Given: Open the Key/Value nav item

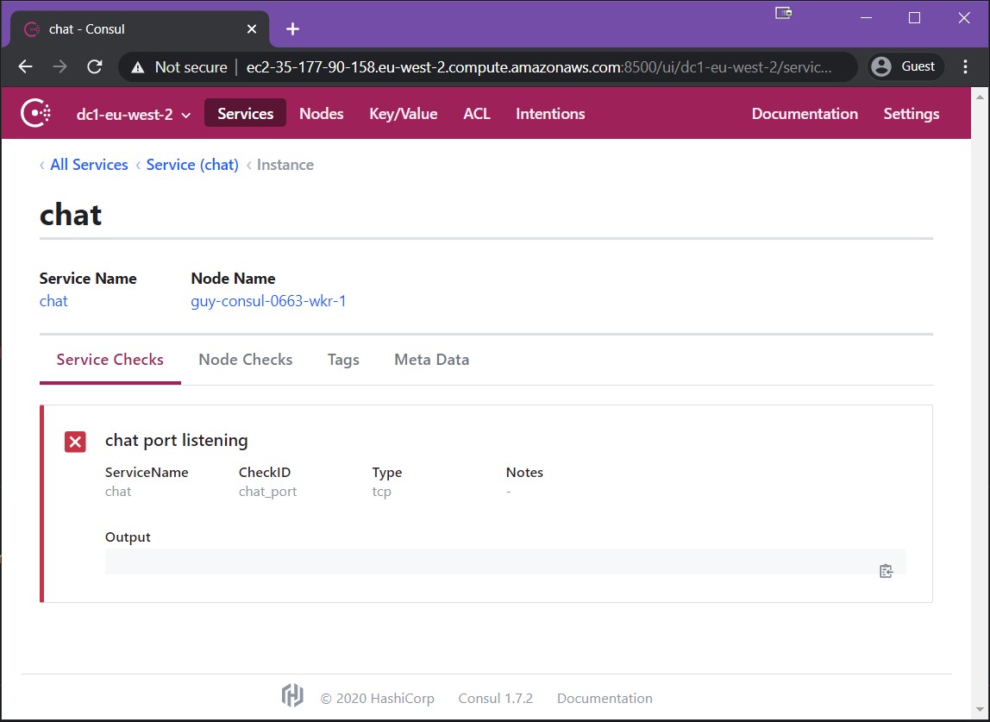Looking at the screenshot, I should (x=404, y=114).
